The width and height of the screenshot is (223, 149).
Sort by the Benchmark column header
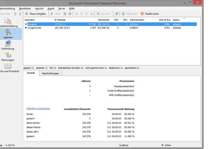(104, 20)
